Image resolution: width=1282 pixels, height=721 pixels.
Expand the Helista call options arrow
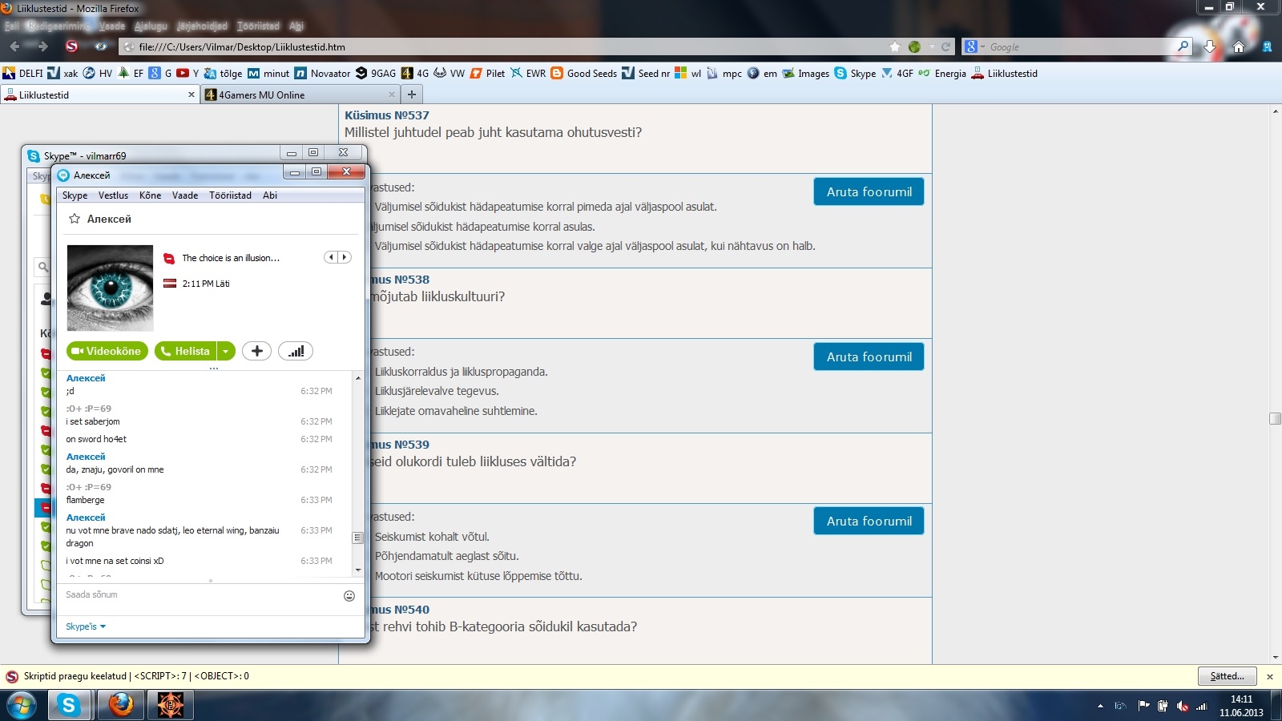coord(226,351)
